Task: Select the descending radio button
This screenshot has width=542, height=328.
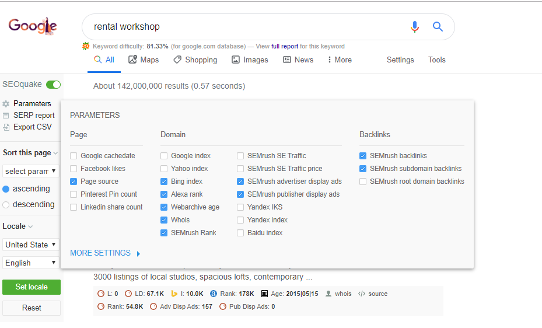Action: (6, 205)
